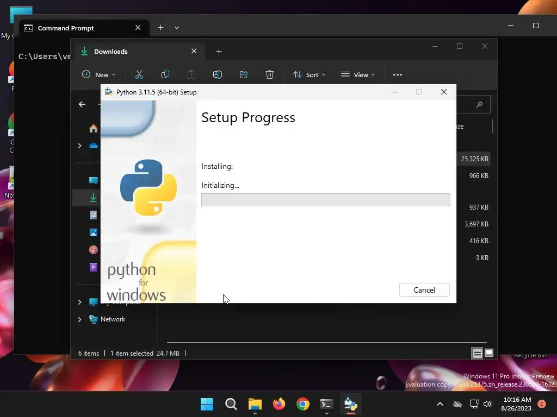Open the Windows Start menu

point(207,404)
